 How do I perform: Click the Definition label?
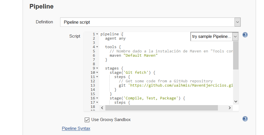(44, 22)
